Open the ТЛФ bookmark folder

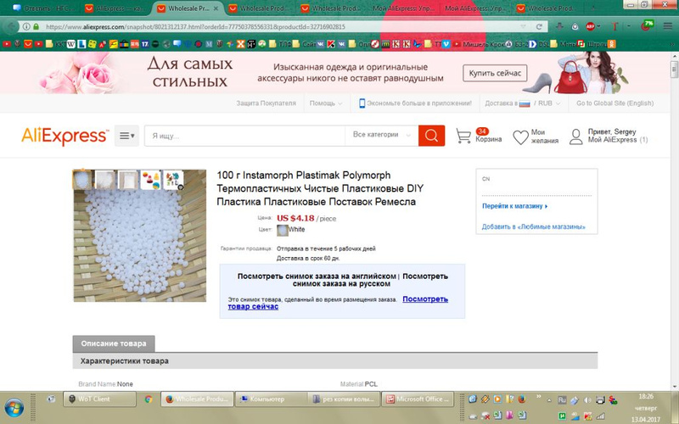(280, 44)
